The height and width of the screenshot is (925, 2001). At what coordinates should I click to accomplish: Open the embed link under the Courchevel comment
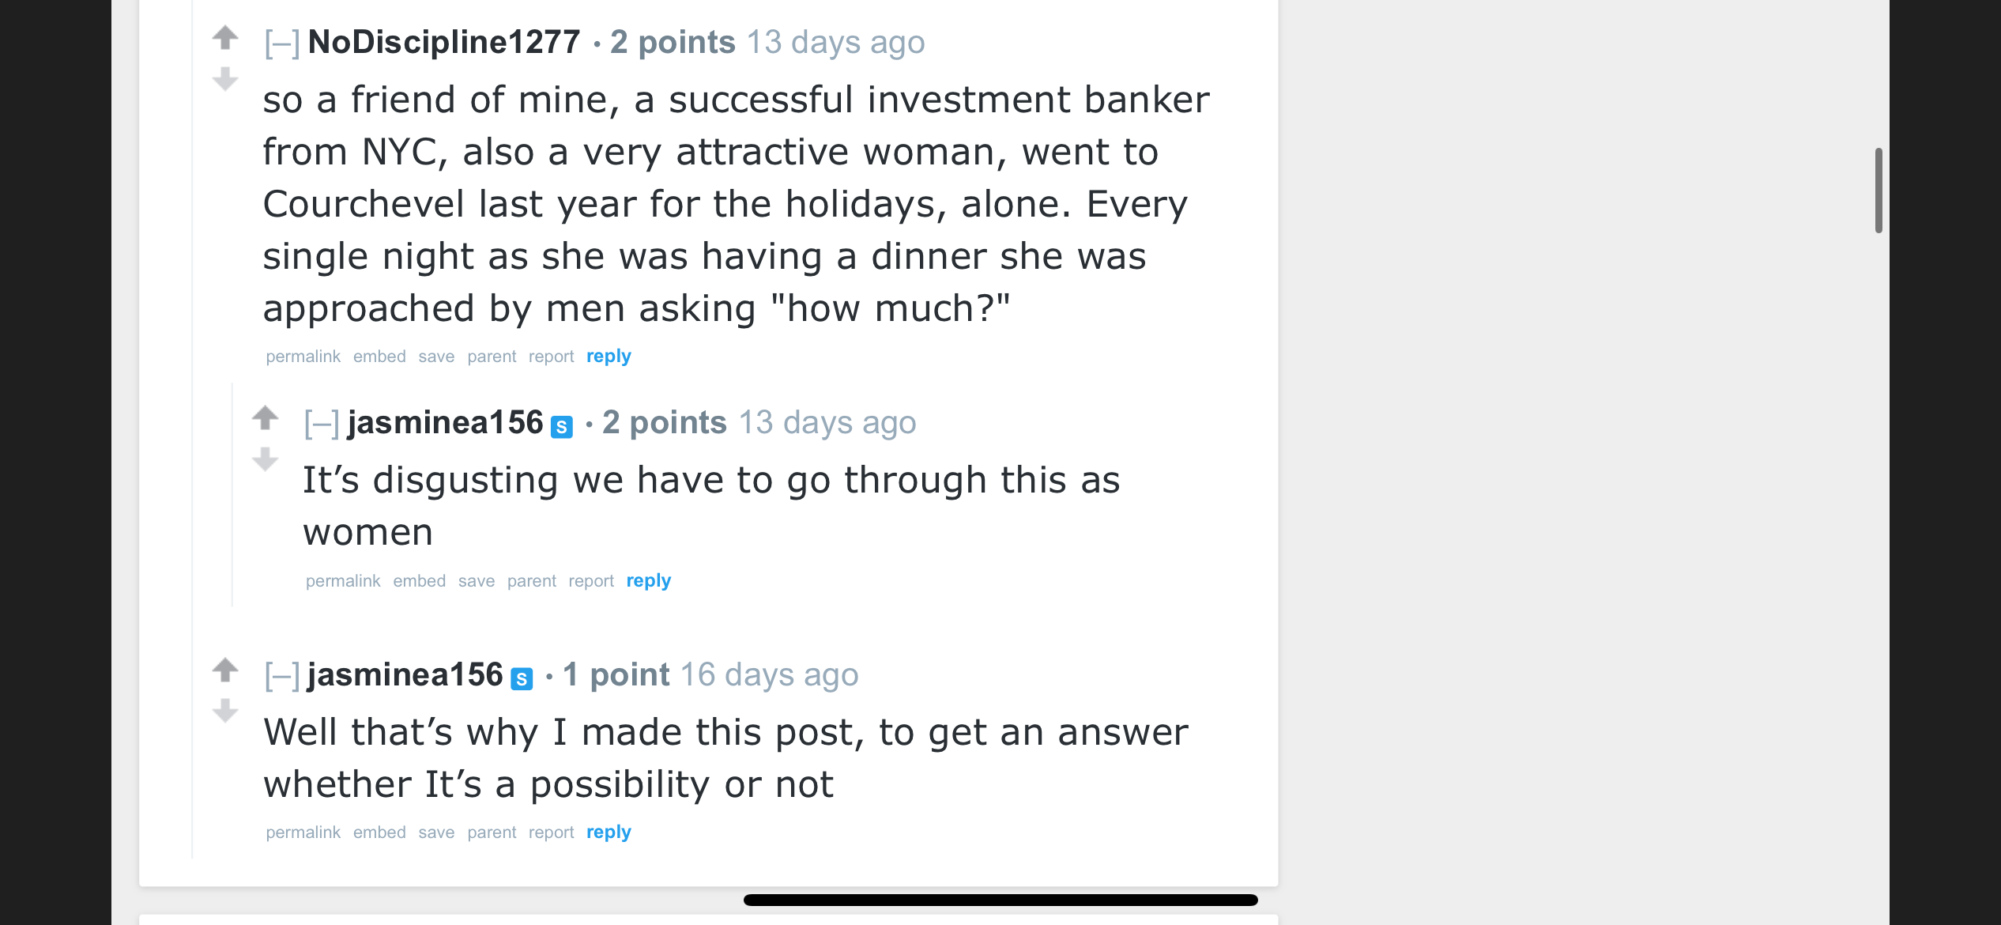[379, 356]
